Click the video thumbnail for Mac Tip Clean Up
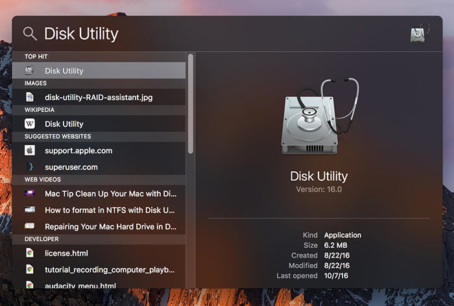Viewport: 454px width, 306px height. pos(30,193)
